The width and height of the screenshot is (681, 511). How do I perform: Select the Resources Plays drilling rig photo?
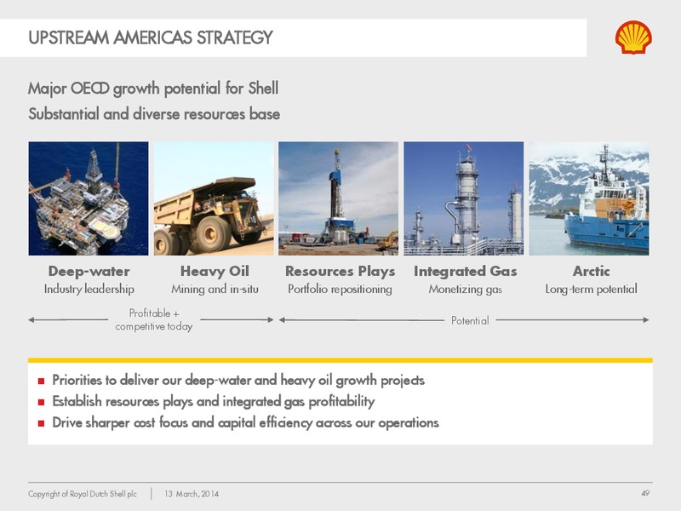pyautogui.click(x=338, y=198)
